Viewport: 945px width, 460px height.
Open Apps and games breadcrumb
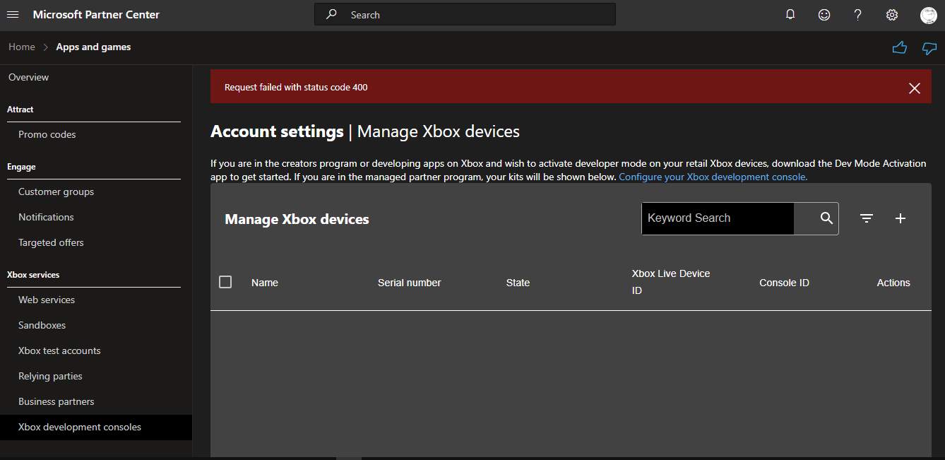(93, 47)
